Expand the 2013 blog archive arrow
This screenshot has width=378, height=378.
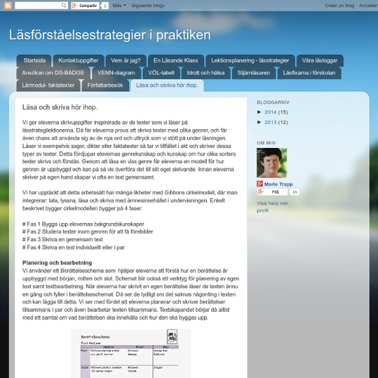pyautogui.click(x=260, y=122)
